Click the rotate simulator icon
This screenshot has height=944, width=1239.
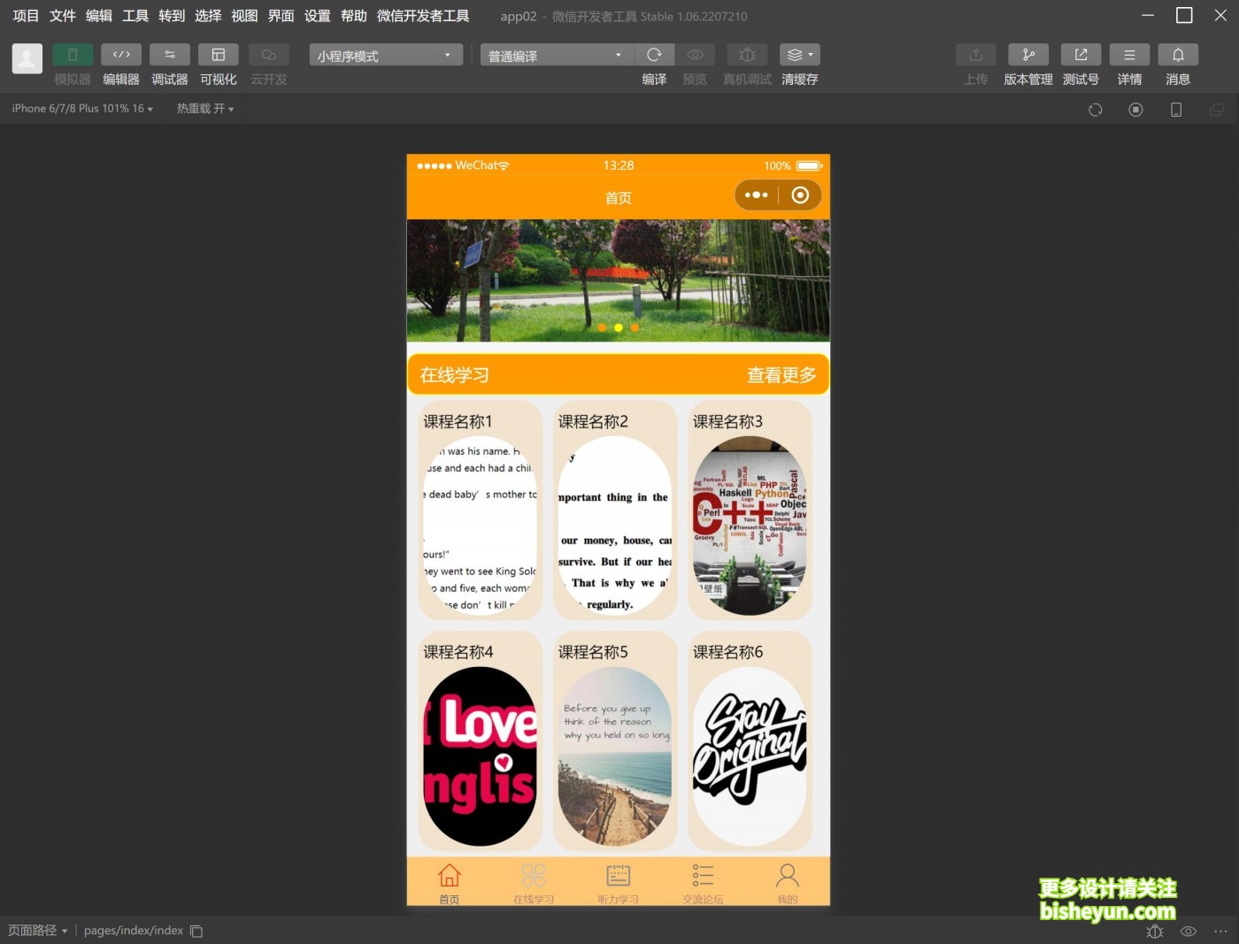pos(1095,110)
